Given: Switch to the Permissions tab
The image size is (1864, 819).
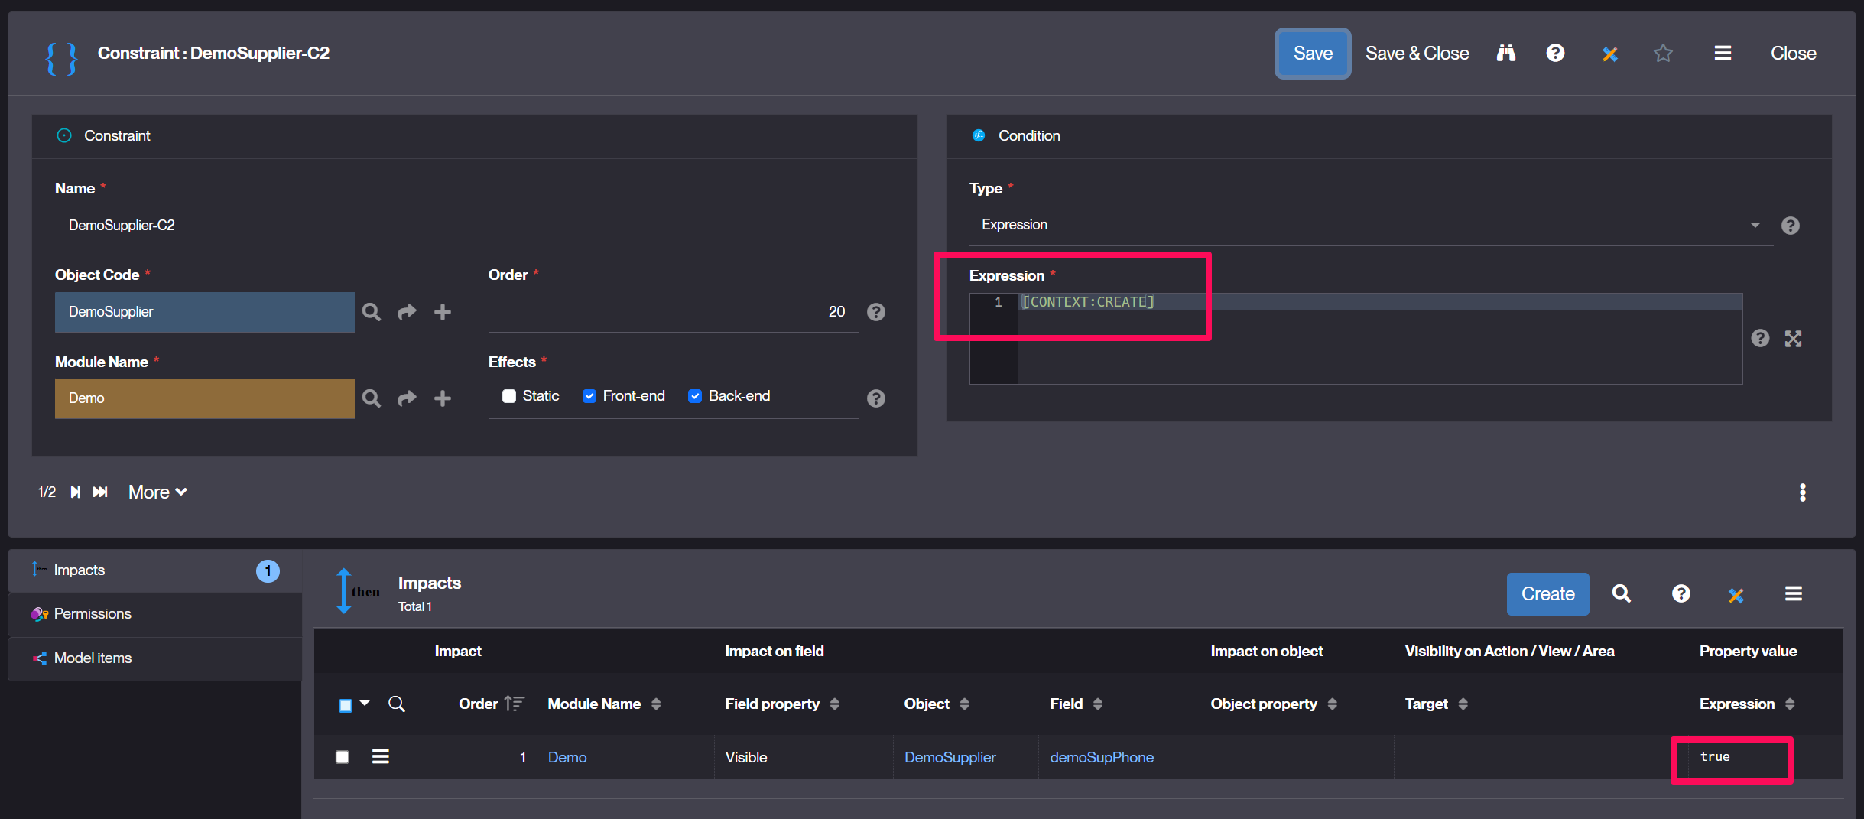Looking at the screenshot, I should click(93, 614).
